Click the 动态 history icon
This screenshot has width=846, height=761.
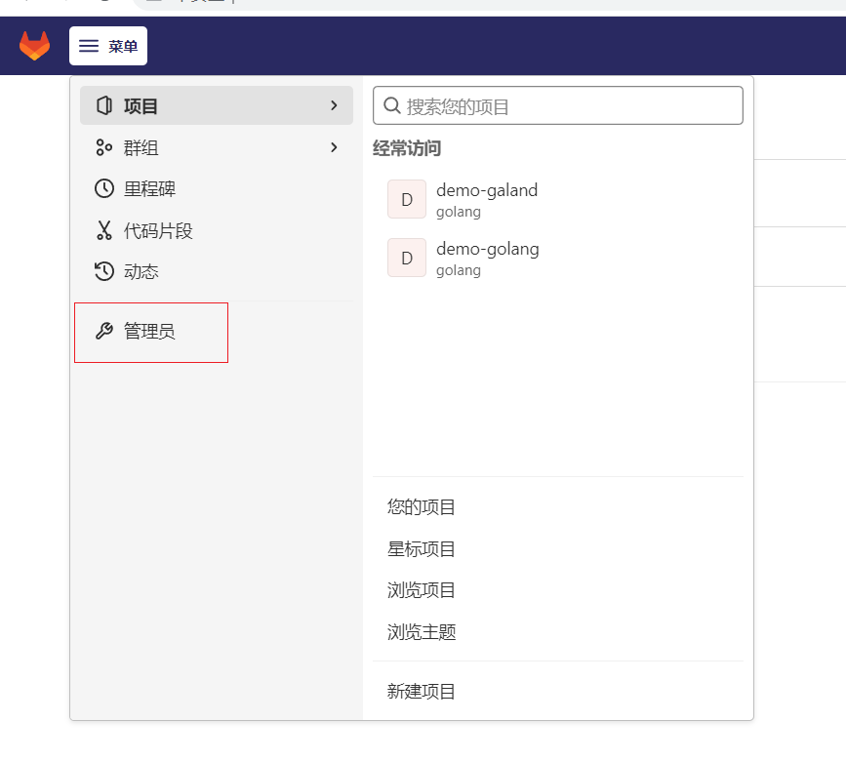[104, 271]
